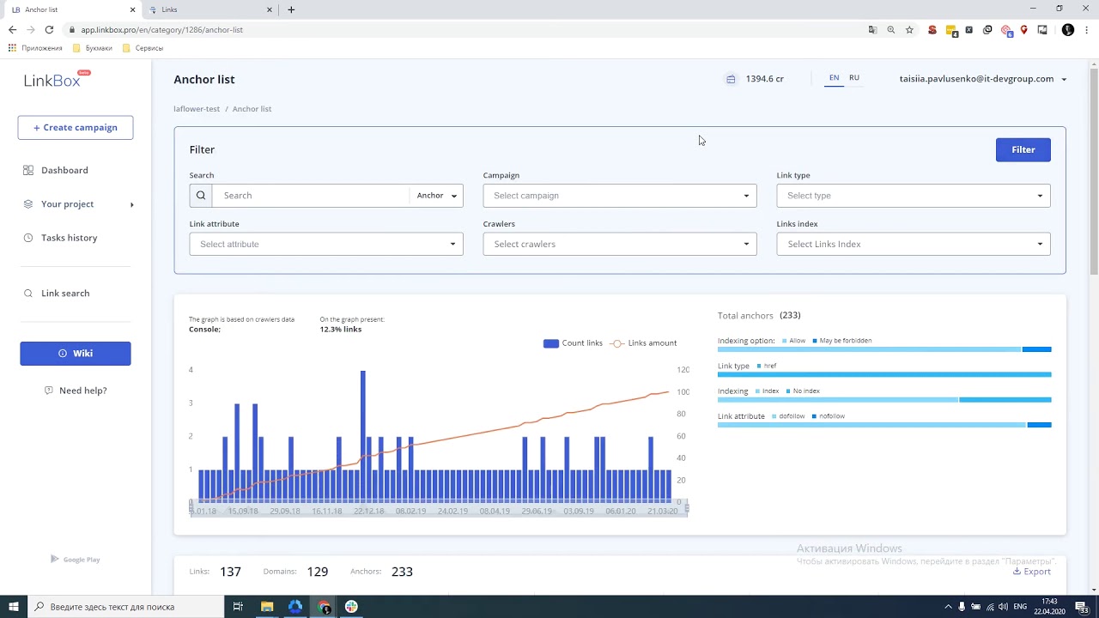Click the Indexing option progress bar
Screen dimensions: 1099x618
(x=884, y=349)
